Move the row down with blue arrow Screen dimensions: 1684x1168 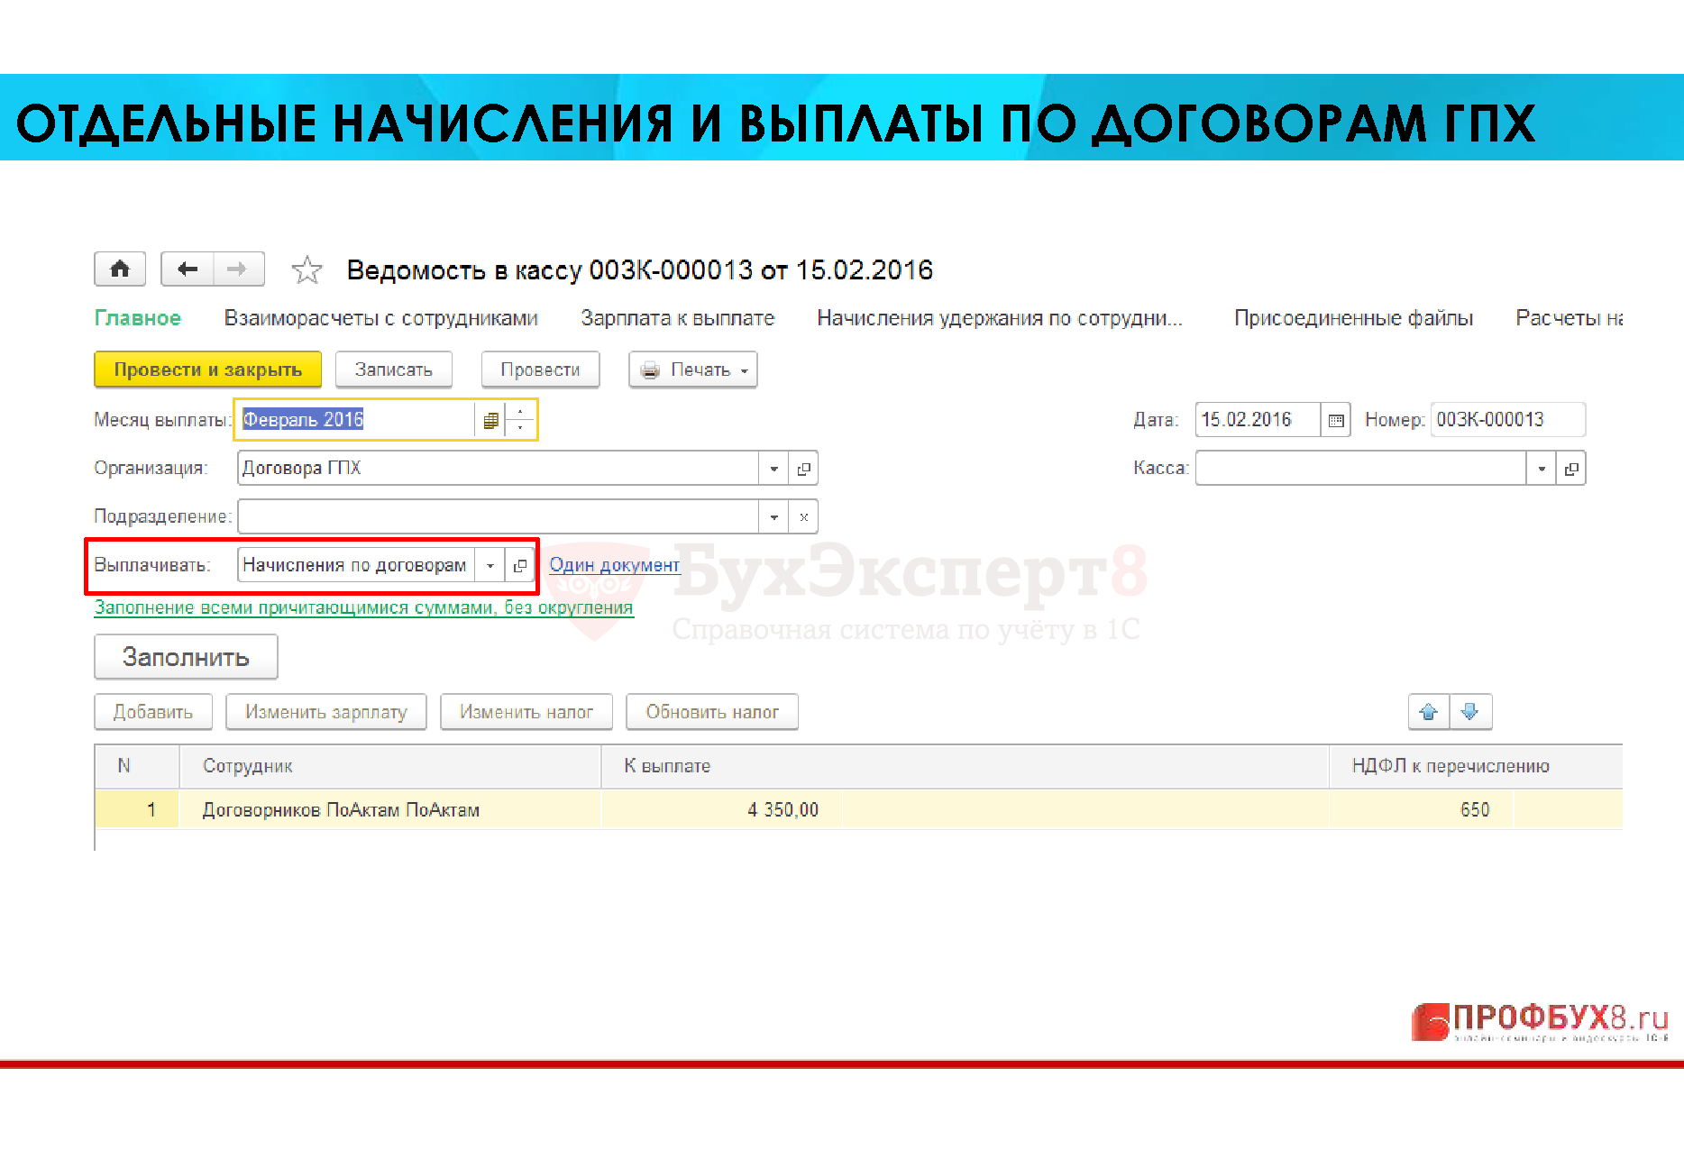pyautogui.click(x=1470, y=712)
